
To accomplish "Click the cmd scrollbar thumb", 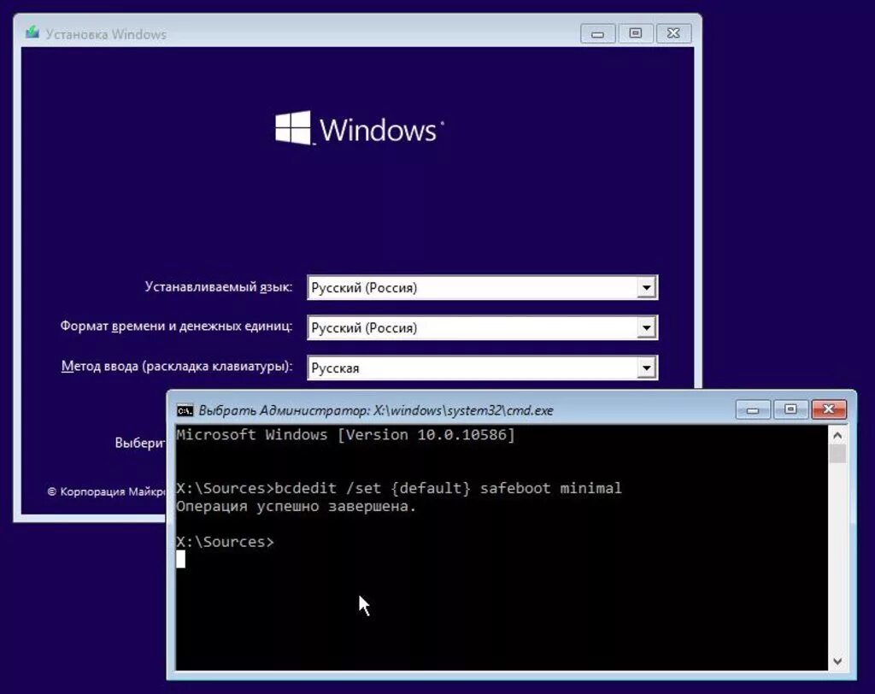I will pyautogui.click(x=837, y=453).
